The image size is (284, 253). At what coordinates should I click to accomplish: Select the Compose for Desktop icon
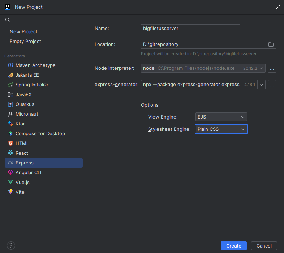(10, 134)
